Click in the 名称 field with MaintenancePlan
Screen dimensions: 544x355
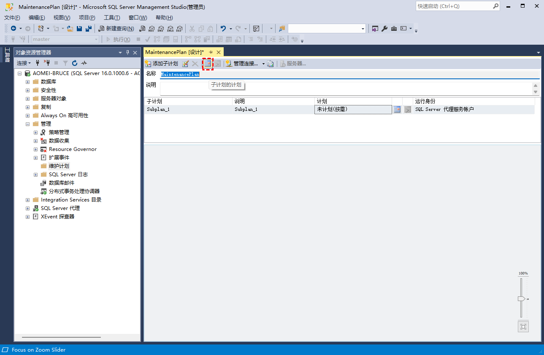coord(350,74)
